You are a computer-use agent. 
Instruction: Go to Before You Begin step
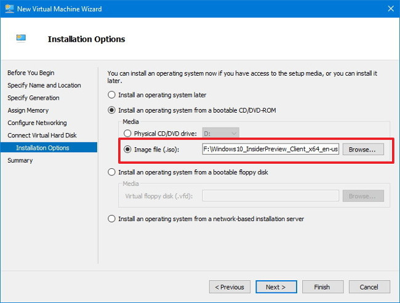click(31, 73)
